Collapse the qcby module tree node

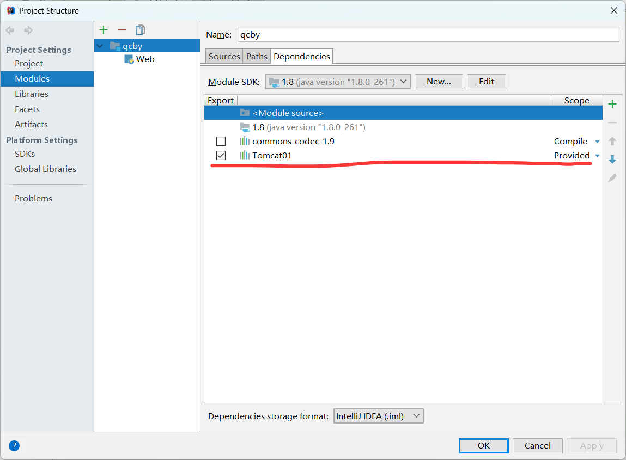point(100,46)
